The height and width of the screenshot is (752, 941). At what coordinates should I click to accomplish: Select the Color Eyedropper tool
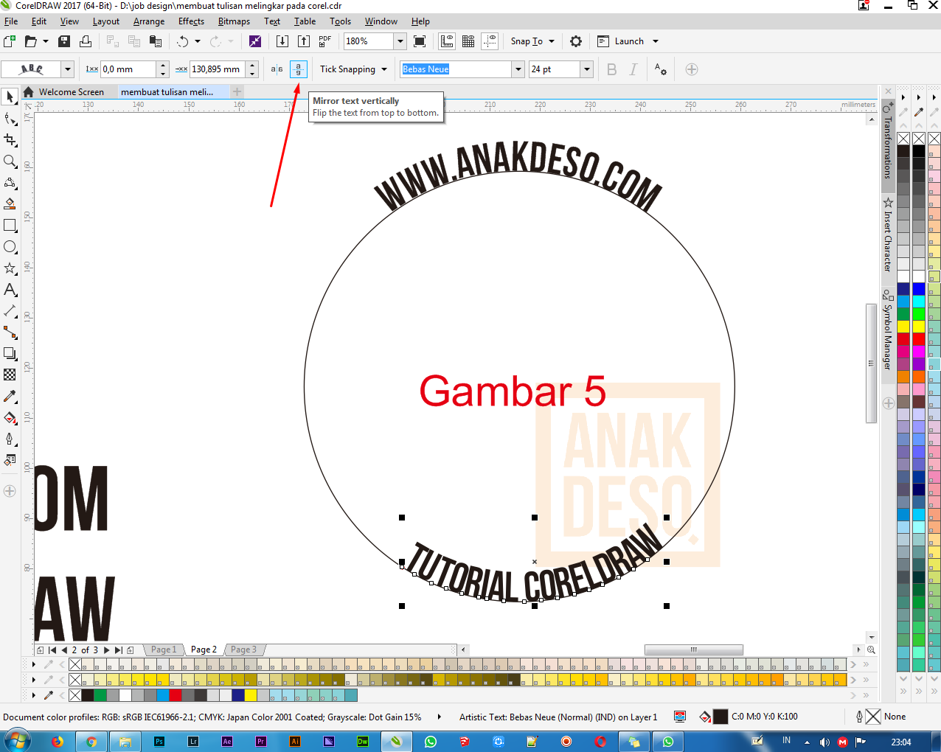pos(10,397)
